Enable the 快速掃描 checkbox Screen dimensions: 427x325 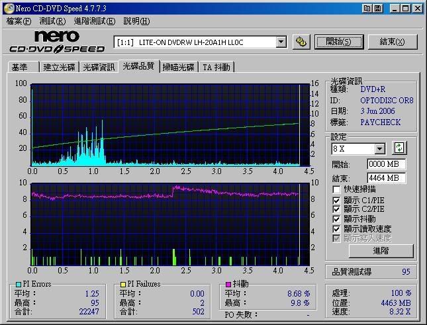336,189
